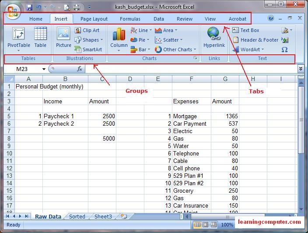Insert a Text Box

pos(246,30)
